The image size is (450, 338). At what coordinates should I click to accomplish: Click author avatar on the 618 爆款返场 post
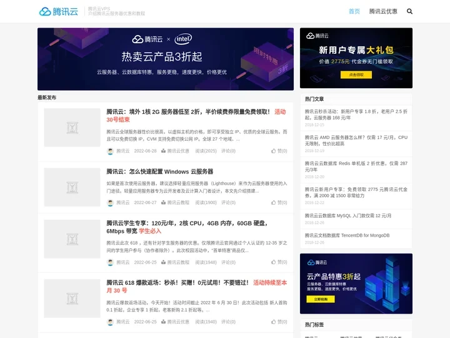point(110,322)
